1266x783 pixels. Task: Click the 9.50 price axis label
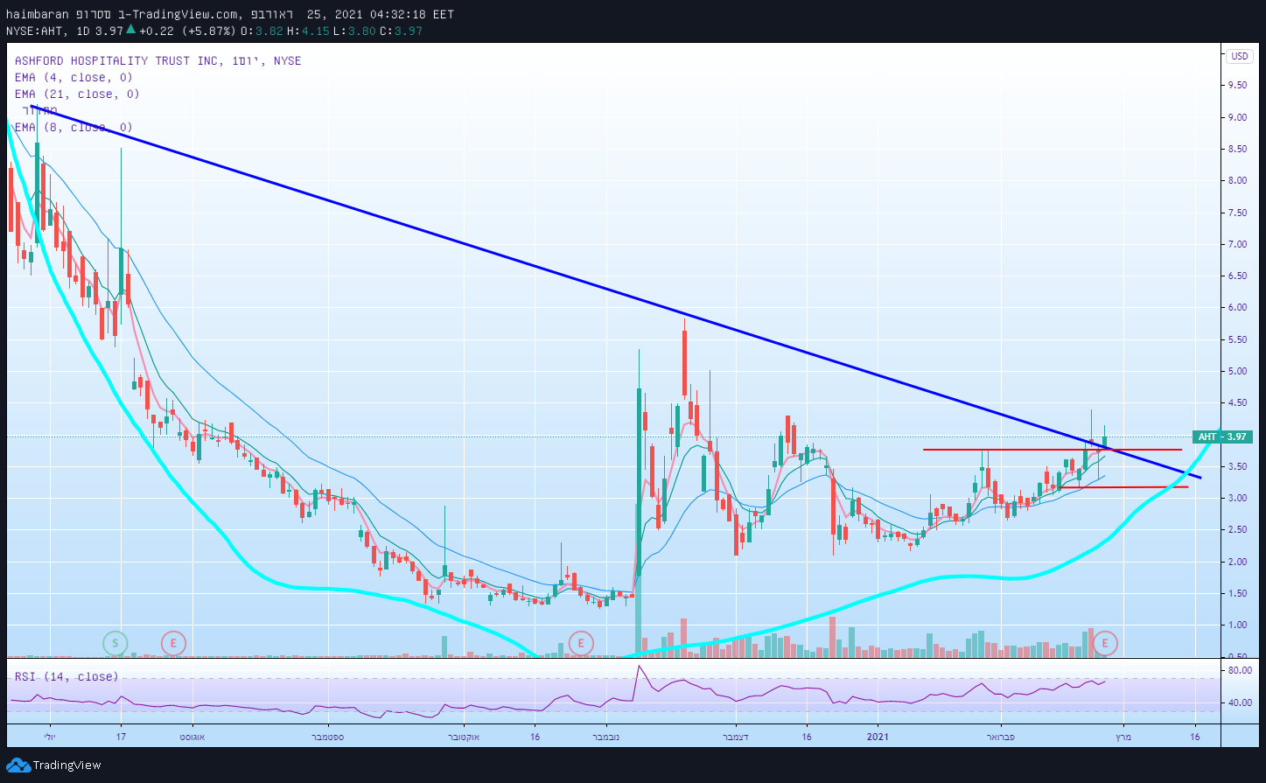(1236, 86)
